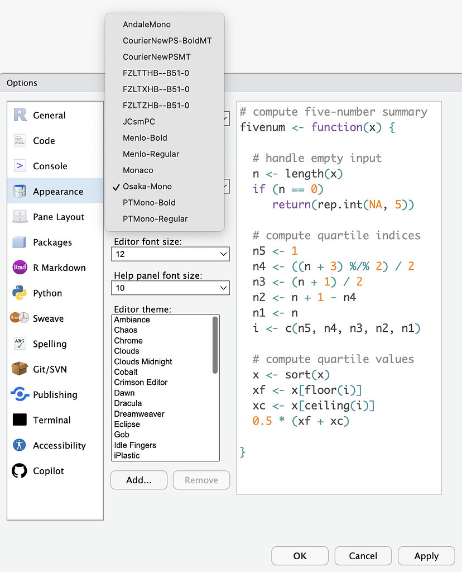462x572 pixels.
Task: Open the Editor font size dropdown
Action: 170,254
